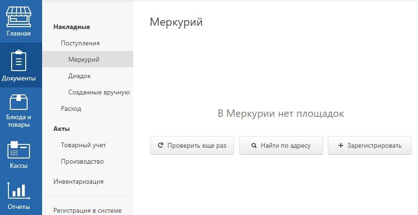This screenshot has height=215, width=418.
Task: Click the magnifier icon in Найти по адресу
Action: click(x=254, y=146)
